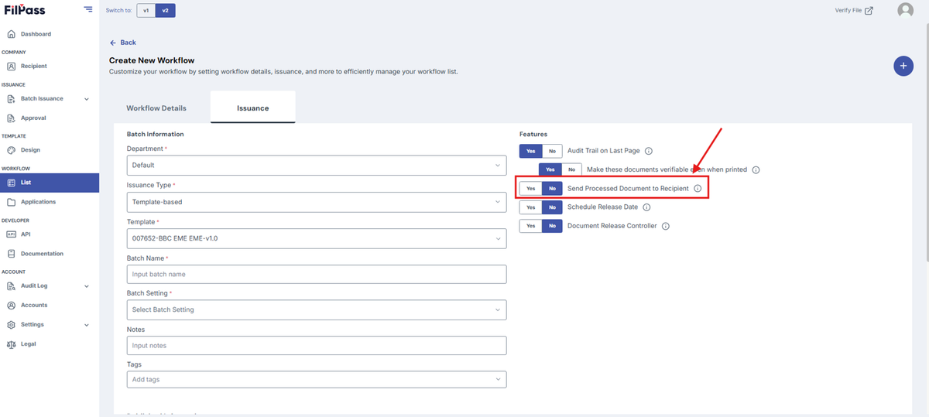Select the Issuance tab
Viewport: 929px width, 417px height.
(253, 108)
